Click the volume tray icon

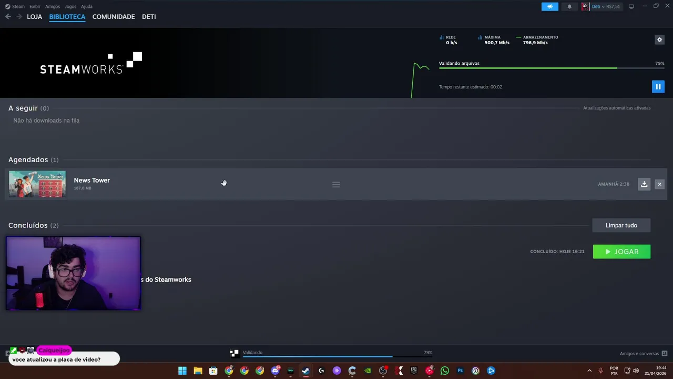(x=636, y=371)
